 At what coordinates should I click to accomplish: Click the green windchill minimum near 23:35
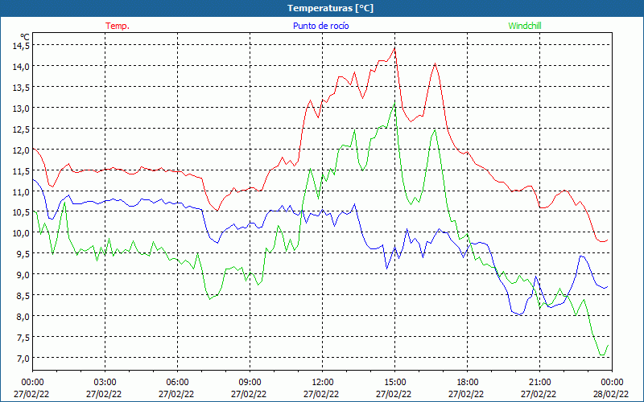tap(601, 355)
